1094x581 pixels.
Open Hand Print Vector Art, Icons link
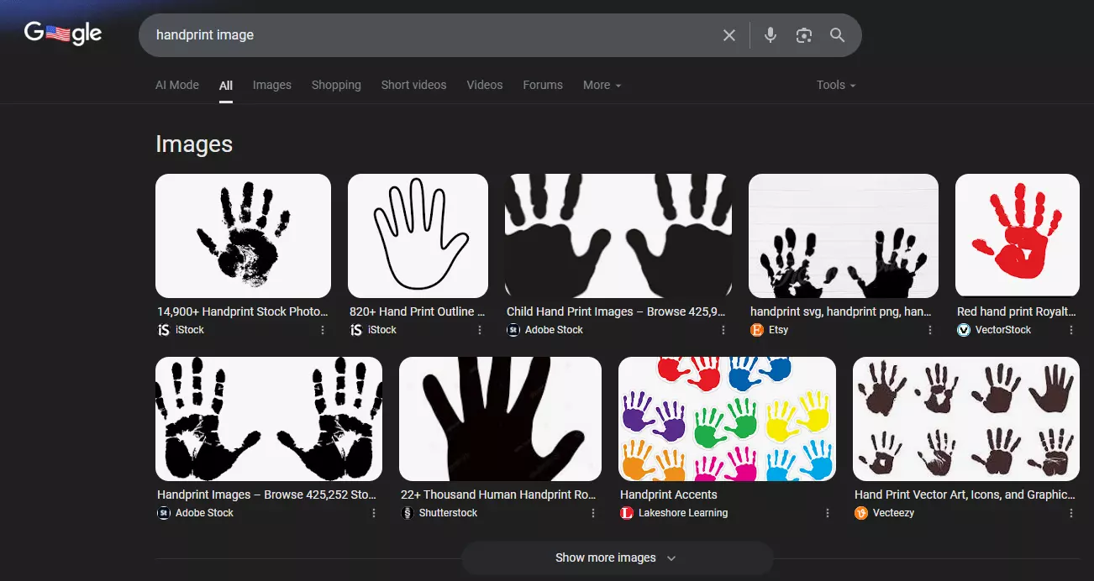[965, 495]
